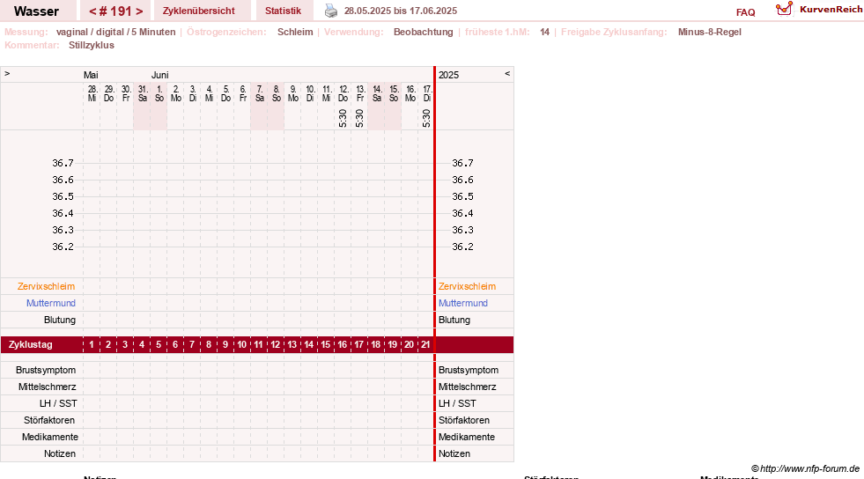Screen dimensions: 864x479
Task: Open the KurvenReich logo link
Action: pyautogui.click(x=819, y=10)
